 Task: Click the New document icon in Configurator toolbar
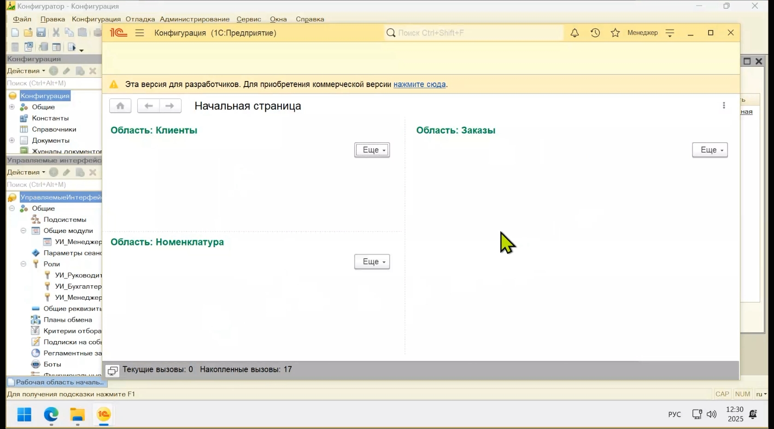coord(15,33)
